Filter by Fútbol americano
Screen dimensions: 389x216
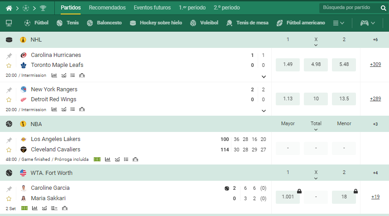click(301, 23)
